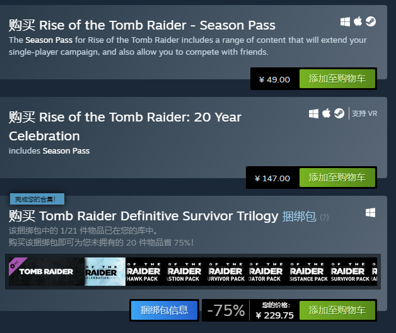Open the 20 Year Celebration bundle thumbnail
Viewport: 396px width, 333px height.
tap(105, 271)
